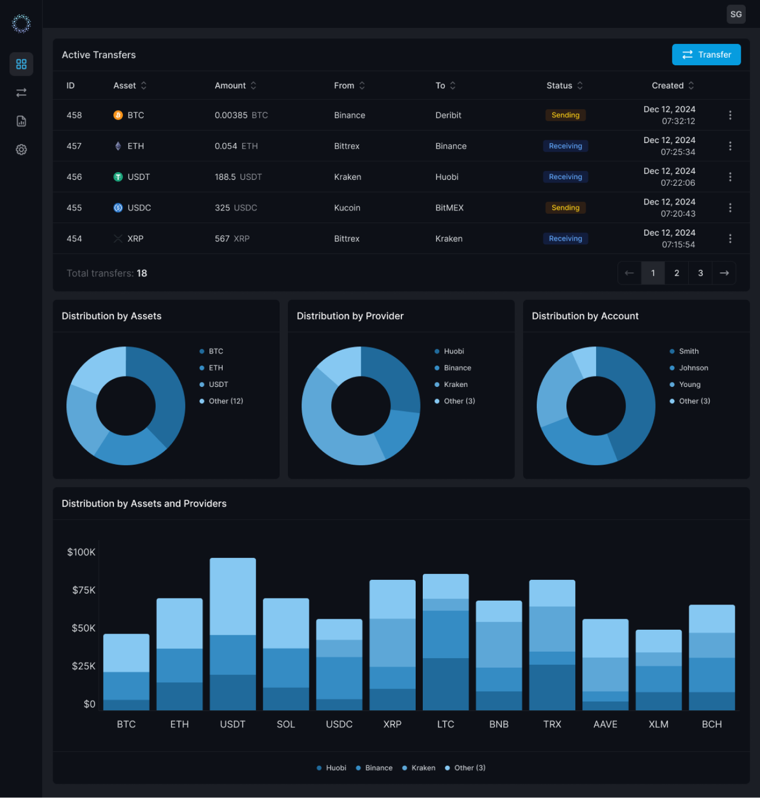Open the dashboard grid icon in sidebar
The height and width of the screenshot is (798, 760).
pyautogui.click(x=21, y=64)
